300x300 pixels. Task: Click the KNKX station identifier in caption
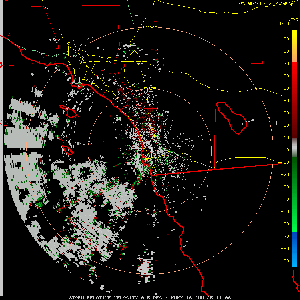(x=177, y=298)
